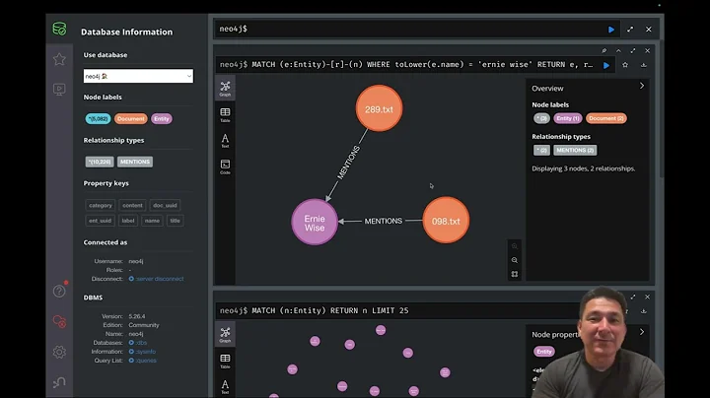
Task: Select the MENTIONS relationship type in sidebar
Action: [135, 162]
